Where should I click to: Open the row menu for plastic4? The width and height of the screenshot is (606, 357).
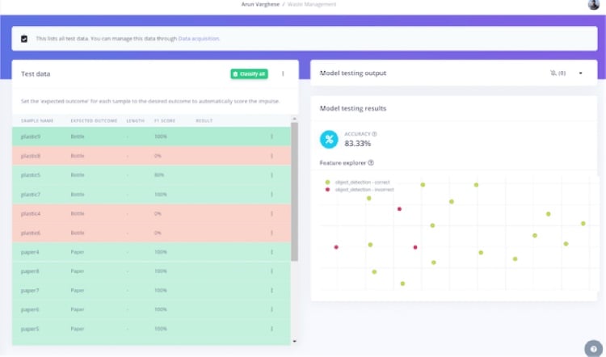[271, 213]
